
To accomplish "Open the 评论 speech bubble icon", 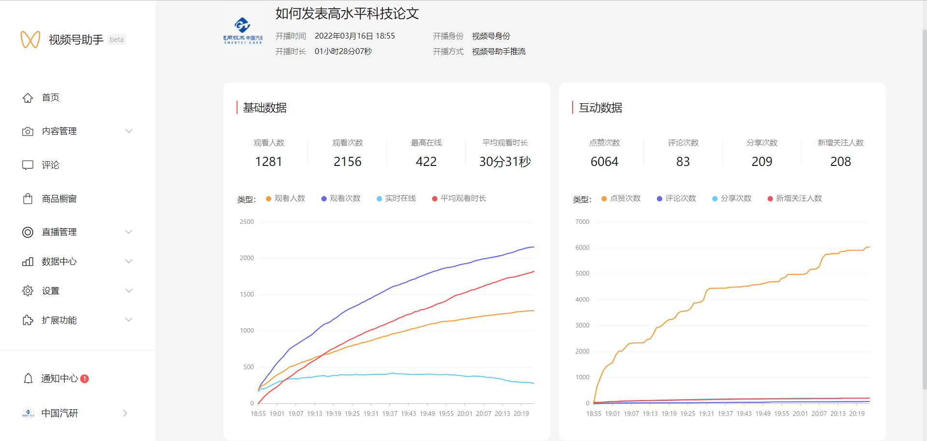I will (x=28, y=165).
